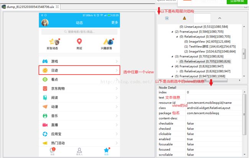
Task: Click the com.tencent.mobileqq:id/name resource-id value
Action: point(209,103)
